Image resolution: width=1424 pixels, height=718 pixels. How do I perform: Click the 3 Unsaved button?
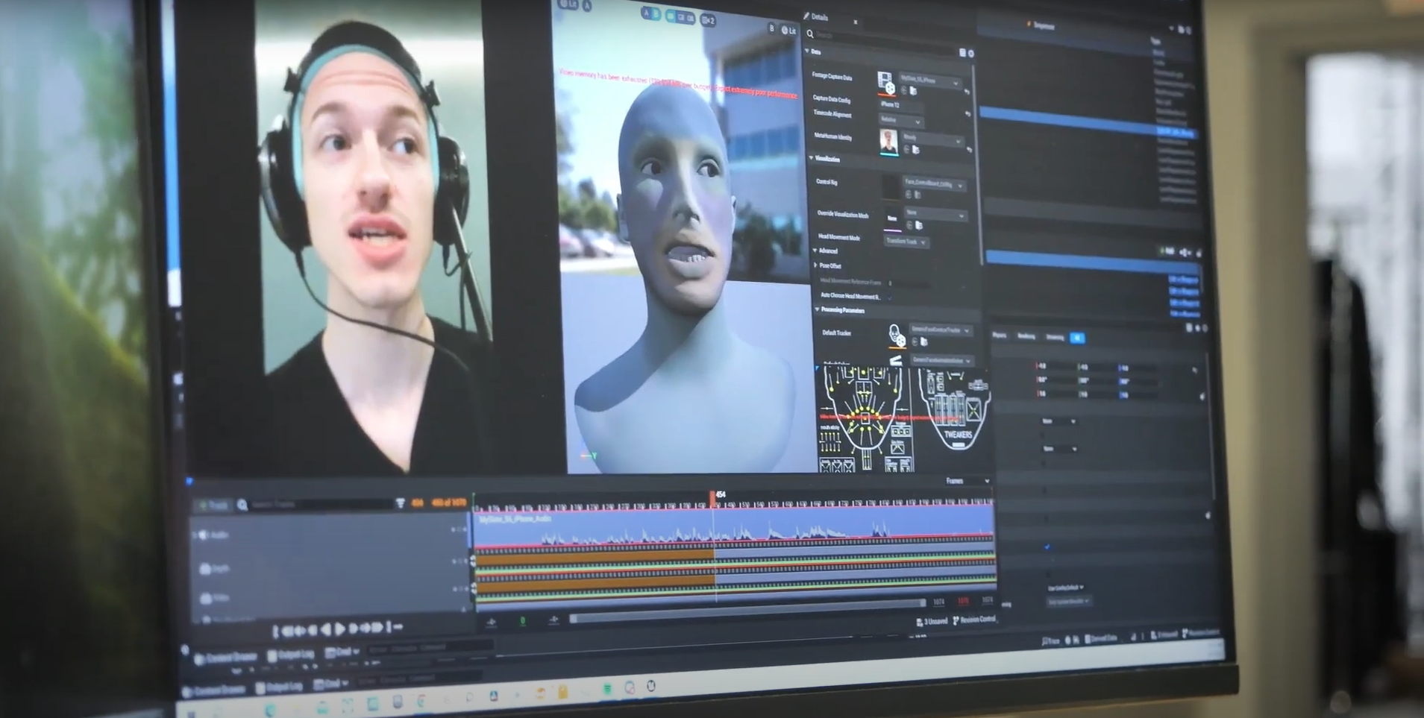[932, 621]
